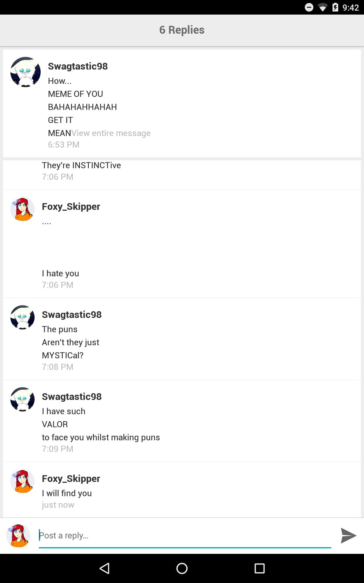Viewport: 364px width, 583px height.
Task: Tap Swagtastic98's avatar beside MYSTICal pun reply
Action: coord(22,317)
